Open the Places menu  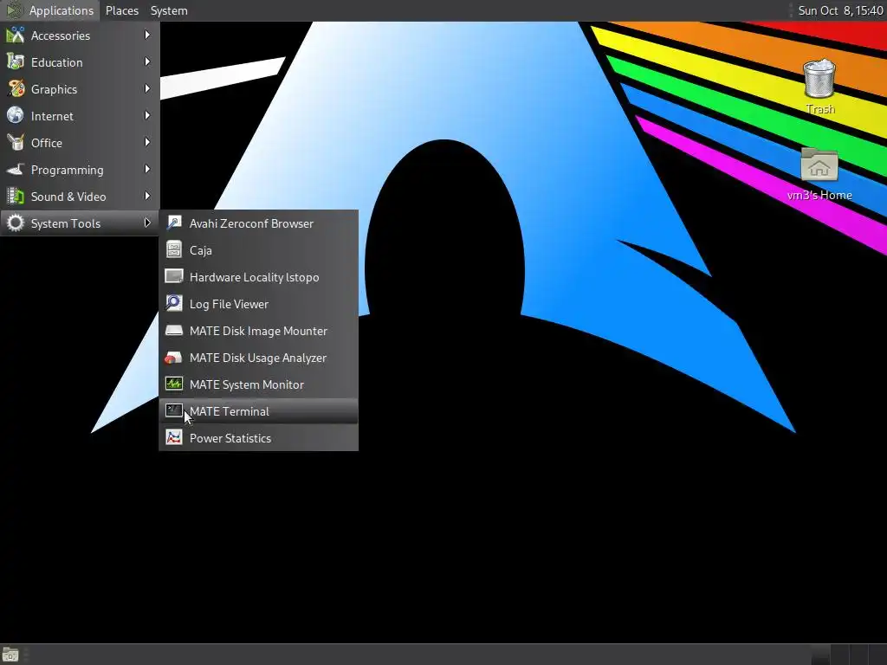point(122,10)
